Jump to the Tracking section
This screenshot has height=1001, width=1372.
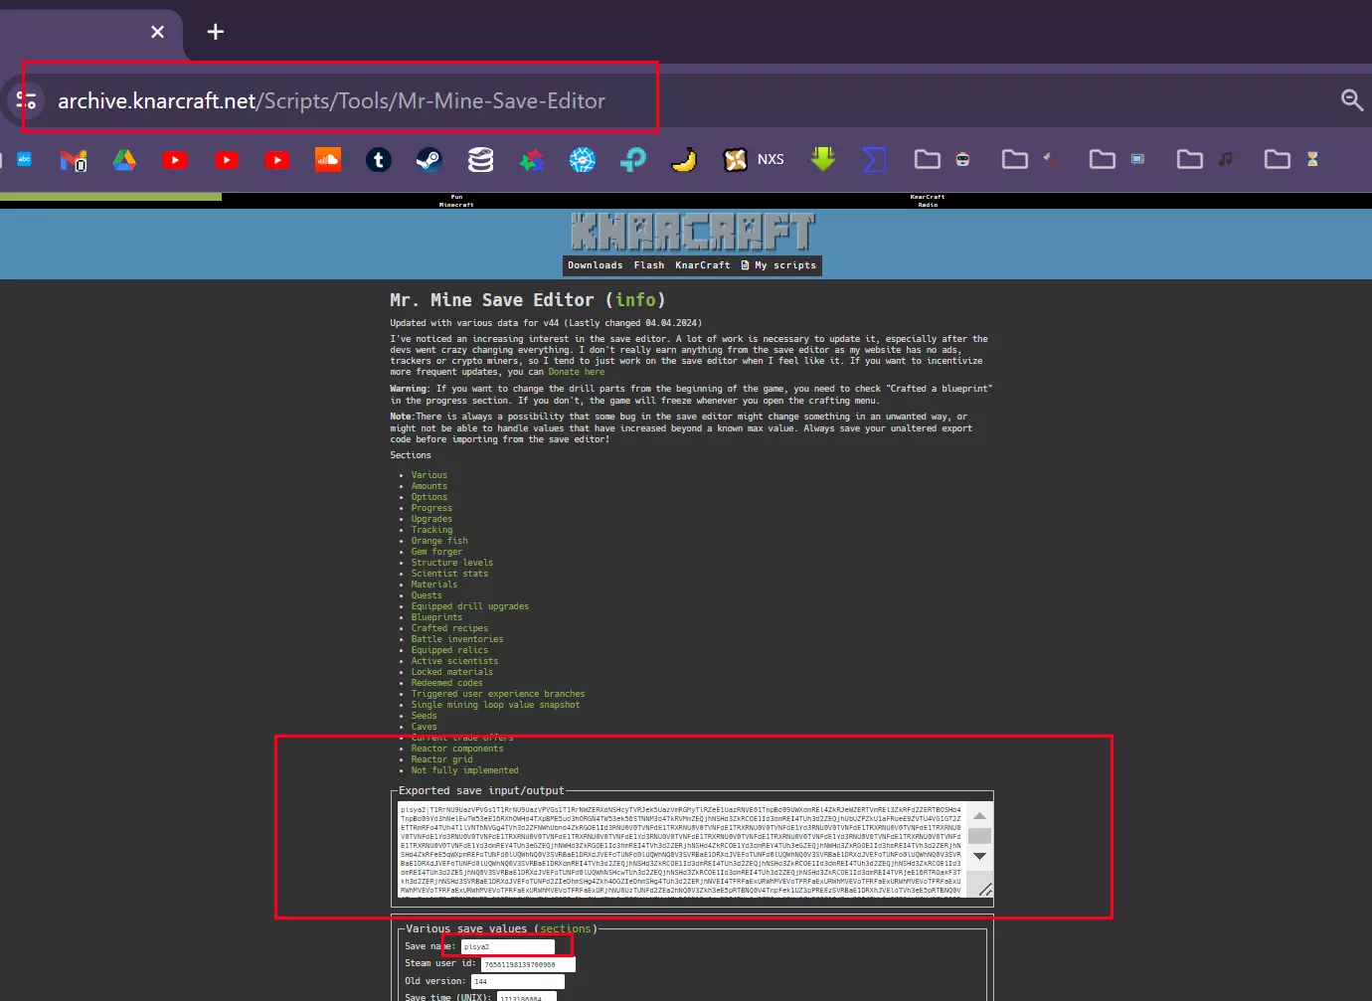coord(431,530)
